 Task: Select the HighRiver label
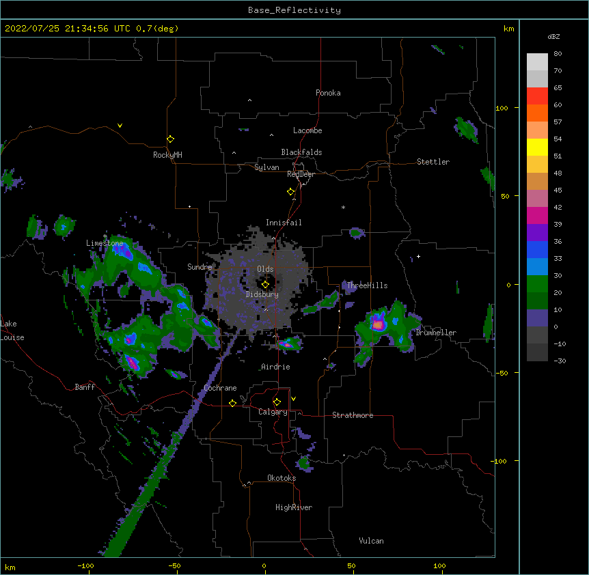pos(294,507)
